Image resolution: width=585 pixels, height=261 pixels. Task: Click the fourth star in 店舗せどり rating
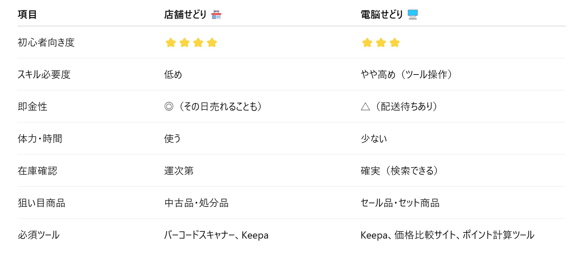(212, 43)
